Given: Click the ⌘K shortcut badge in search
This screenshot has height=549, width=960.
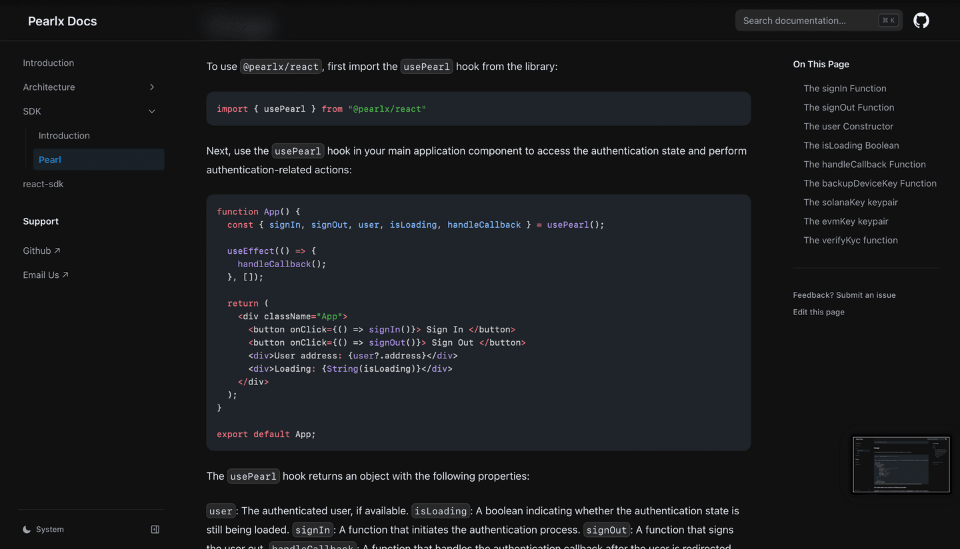Looking at the screenshot, I should [x=888, y=21].
